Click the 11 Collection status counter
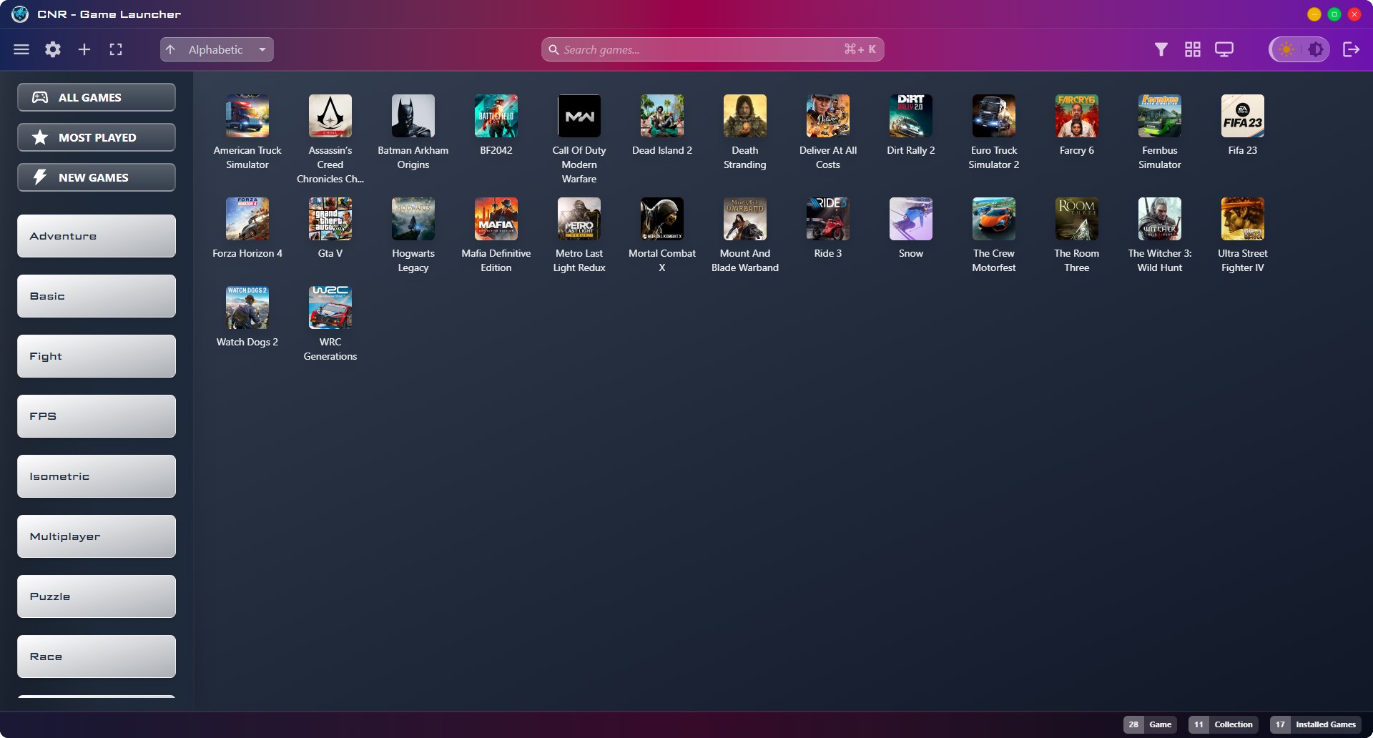Viewport: 1373px width, 738px height. coord(1224,724)
